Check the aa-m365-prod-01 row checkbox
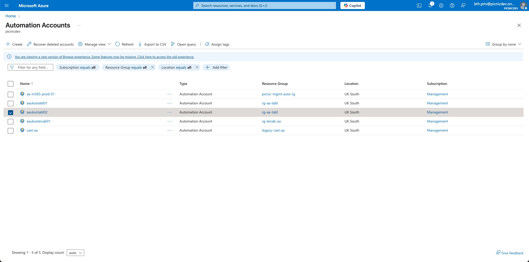Screen dimensions: 529x262 pos(10,94)
